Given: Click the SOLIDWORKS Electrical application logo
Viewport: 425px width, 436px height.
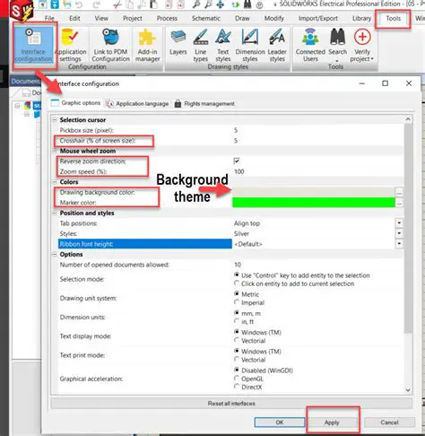Looking at the screenshot, I should pyautogui.click(x=21, y=11).
